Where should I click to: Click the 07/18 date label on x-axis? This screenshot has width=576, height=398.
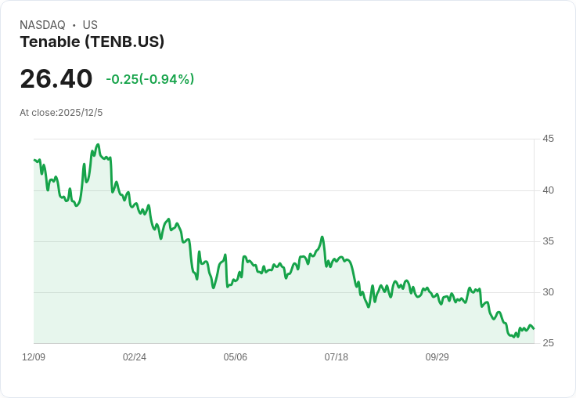[336, 356]
